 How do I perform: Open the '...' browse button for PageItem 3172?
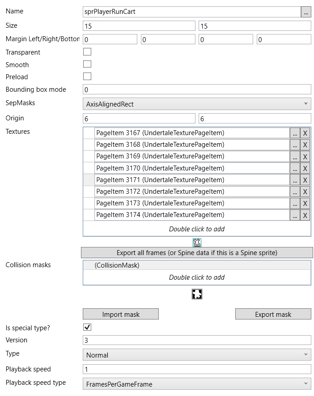(295, 192)
